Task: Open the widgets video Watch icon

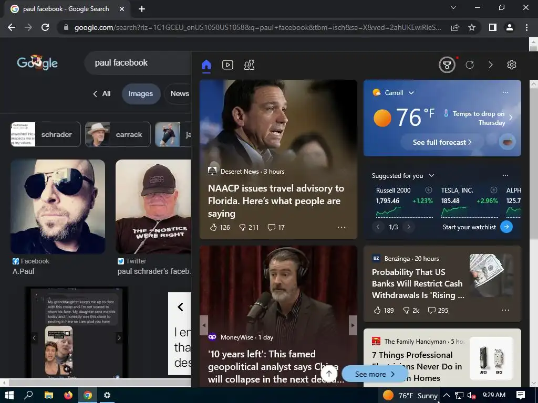Action: [227, 65]
